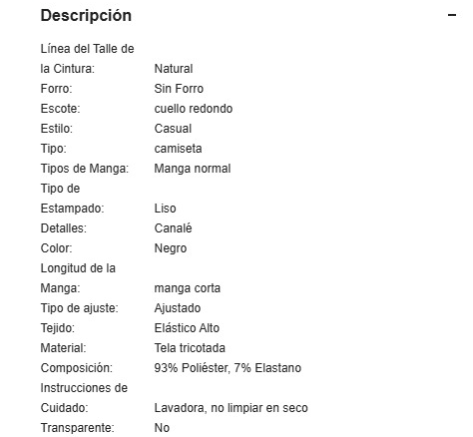This screenshot has height=437, width=473.
Task: Click the camiseta type value
Action: 178,149
